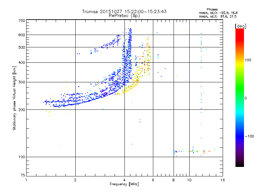Click the x-axis tick label '1'

(26, 180)
